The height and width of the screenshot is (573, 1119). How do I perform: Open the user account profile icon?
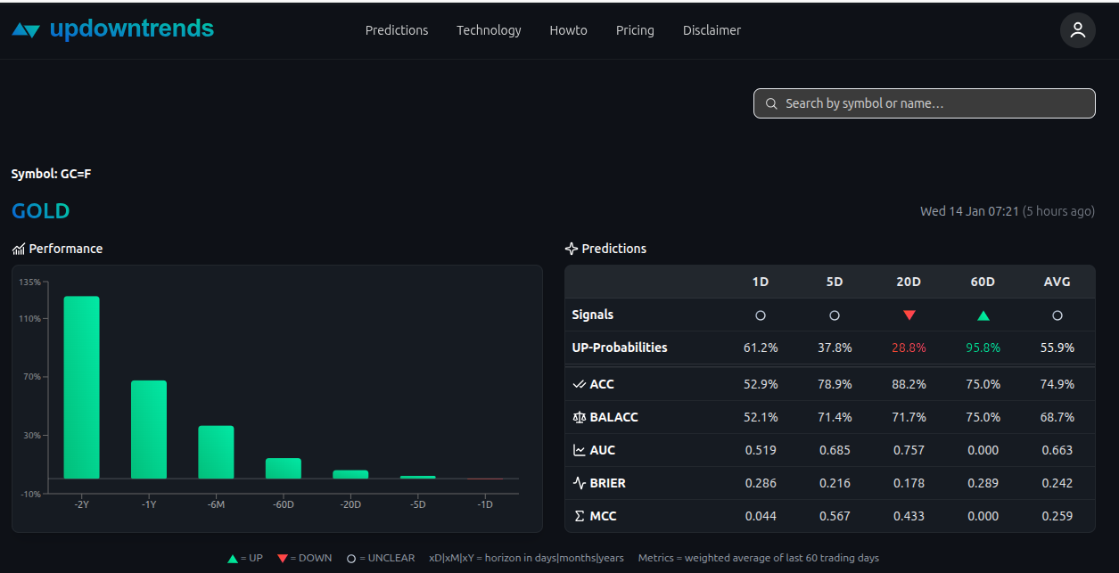pyautogui.click(x=1077, y=30)
